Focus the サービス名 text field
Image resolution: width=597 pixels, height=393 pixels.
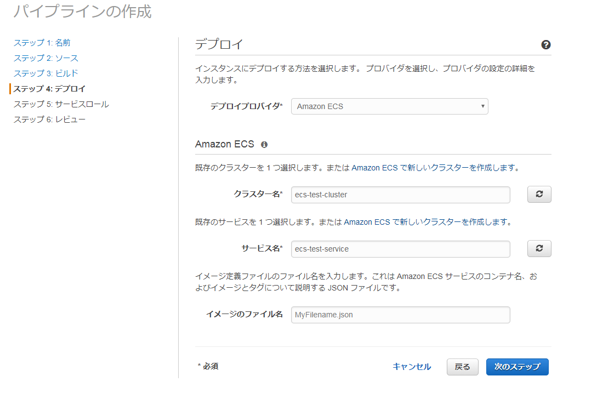point(400,249)
